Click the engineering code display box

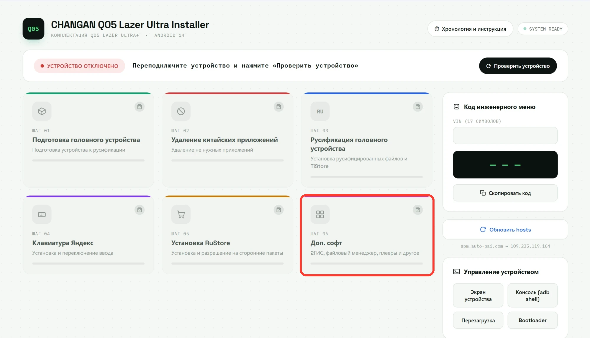coord(505,165)
